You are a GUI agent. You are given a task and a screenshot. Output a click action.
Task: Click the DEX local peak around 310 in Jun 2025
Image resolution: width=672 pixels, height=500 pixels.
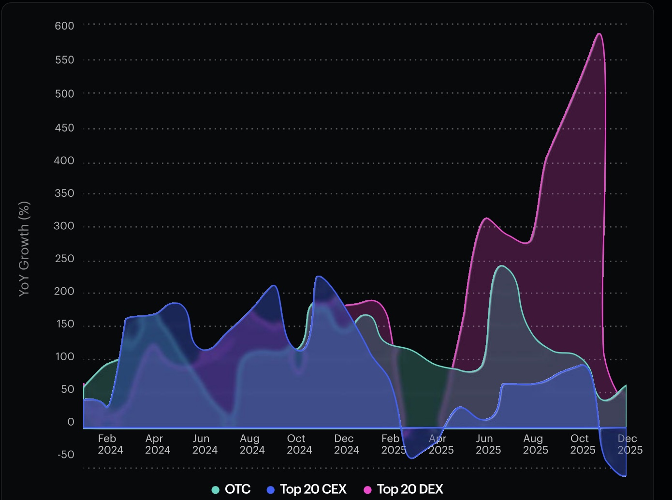486,219
